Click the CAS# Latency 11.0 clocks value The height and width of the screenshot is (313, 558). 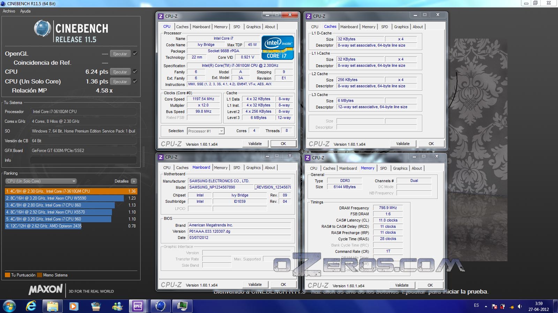click(388, 220)
